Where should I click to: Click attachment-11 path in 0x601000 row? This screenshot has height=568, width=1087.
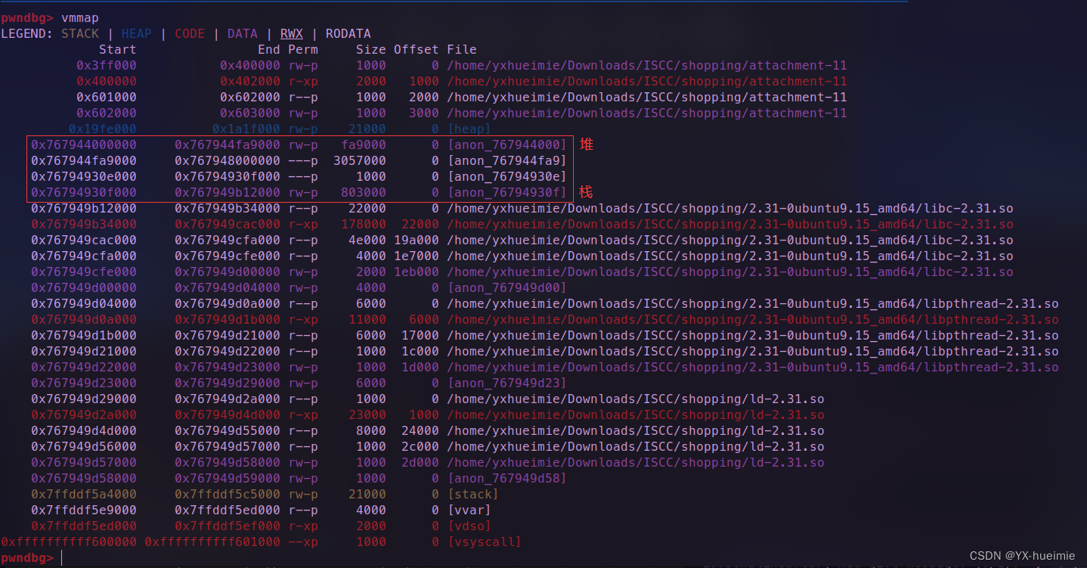click(647, 97)
